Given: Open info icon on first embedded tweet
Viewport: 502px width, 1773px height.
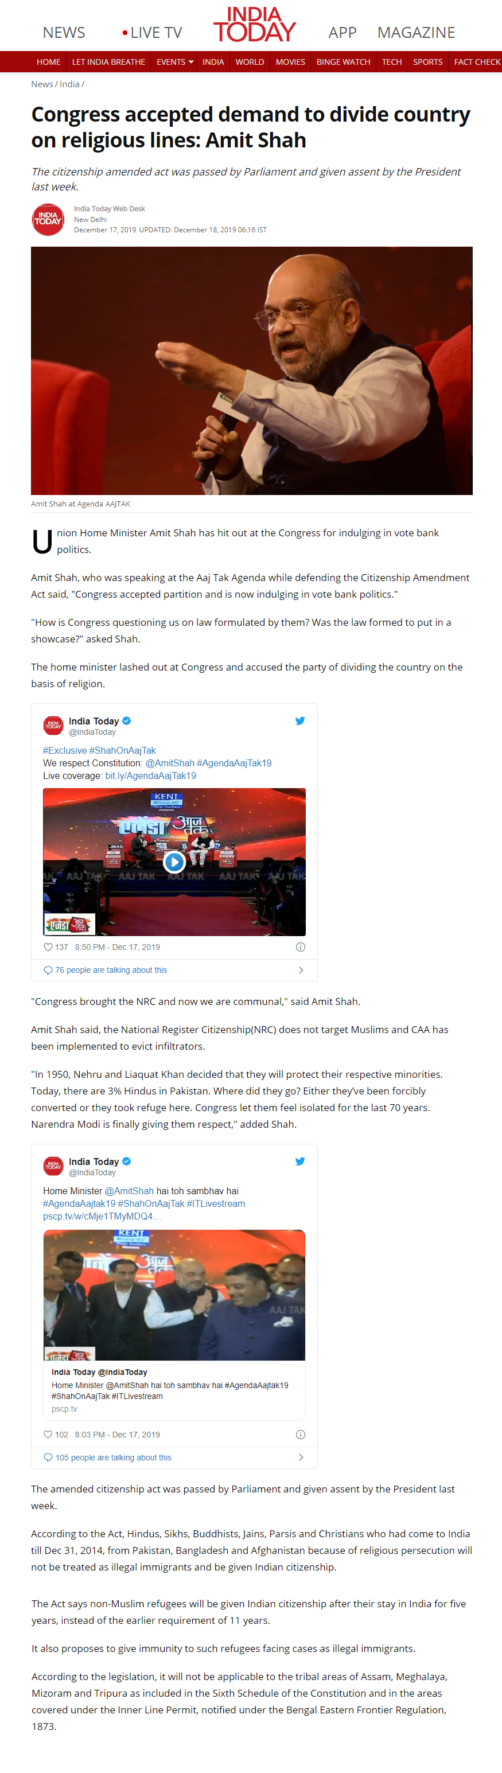Looking at the screenshot, I should click(x=300, y=947).
